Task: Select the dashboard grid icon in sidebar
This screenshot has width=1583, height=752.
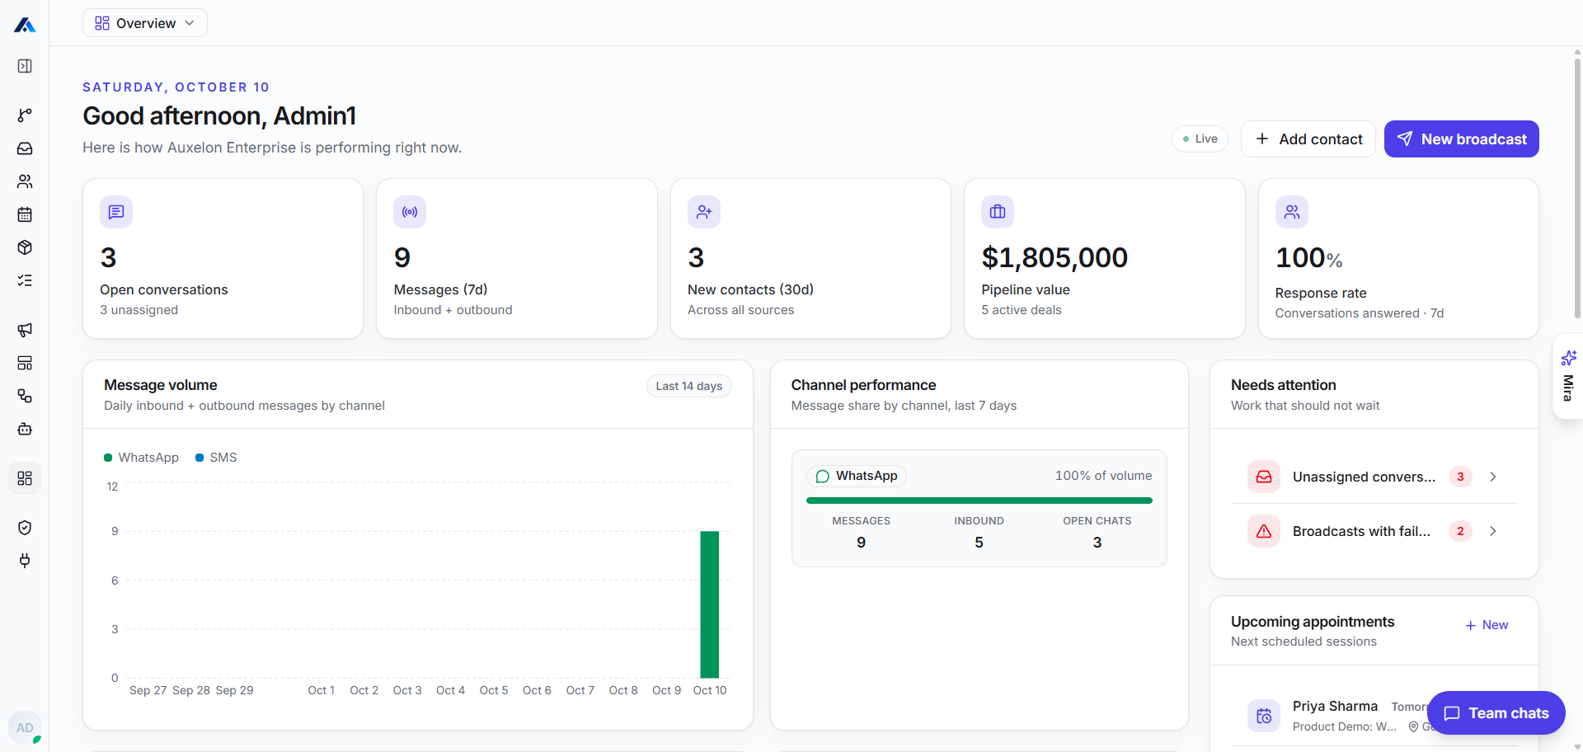Action: (x=25, y=478)
